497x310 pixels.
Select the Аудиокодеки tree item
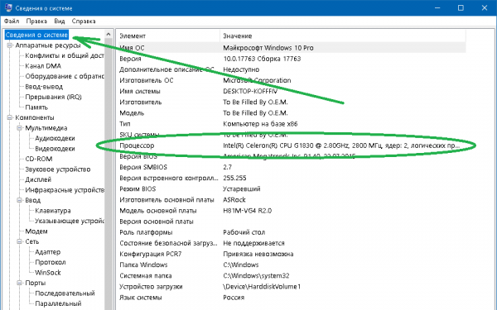coord(55,138)
